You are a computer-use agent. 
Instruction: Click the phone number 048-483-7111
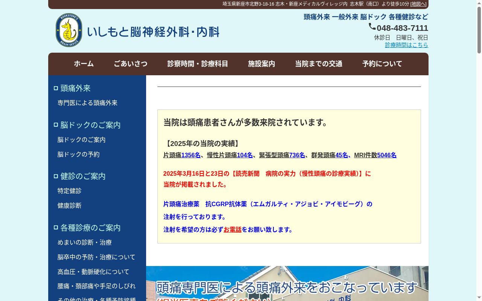coord(402,28)
